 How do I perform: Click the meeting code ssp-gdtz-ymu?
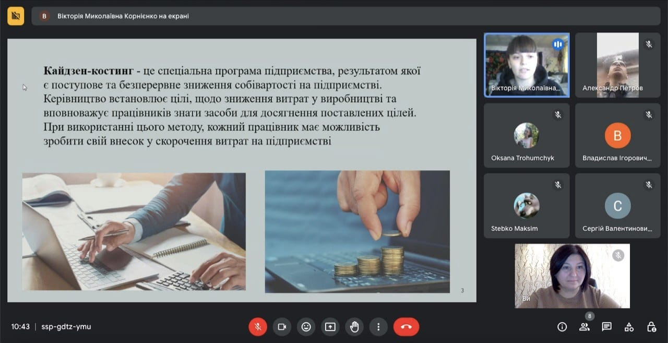[67, 327]
